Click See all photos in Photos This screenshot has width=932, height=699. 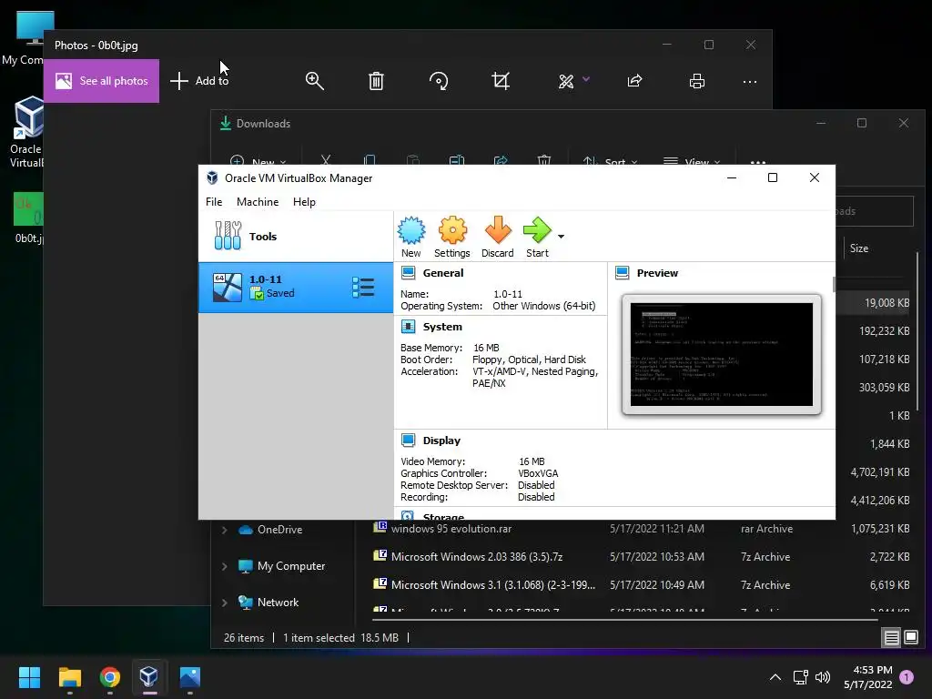(101, 81)
